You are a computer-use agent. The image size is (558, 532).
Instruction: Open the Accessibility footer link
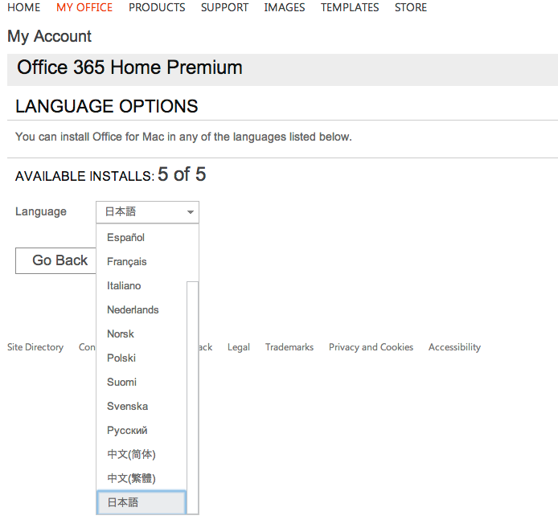click(454, 347)
